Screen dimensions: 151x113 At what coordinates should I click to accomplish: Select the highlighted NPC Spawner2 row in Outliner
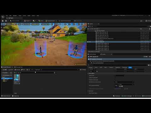119,42
